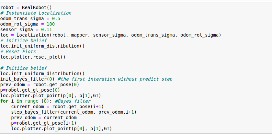Viewport: 272px width, 134px height.
Task: Click the bold 'for' loop keyword
Action: pyautogui.click(x=4, y=101)
